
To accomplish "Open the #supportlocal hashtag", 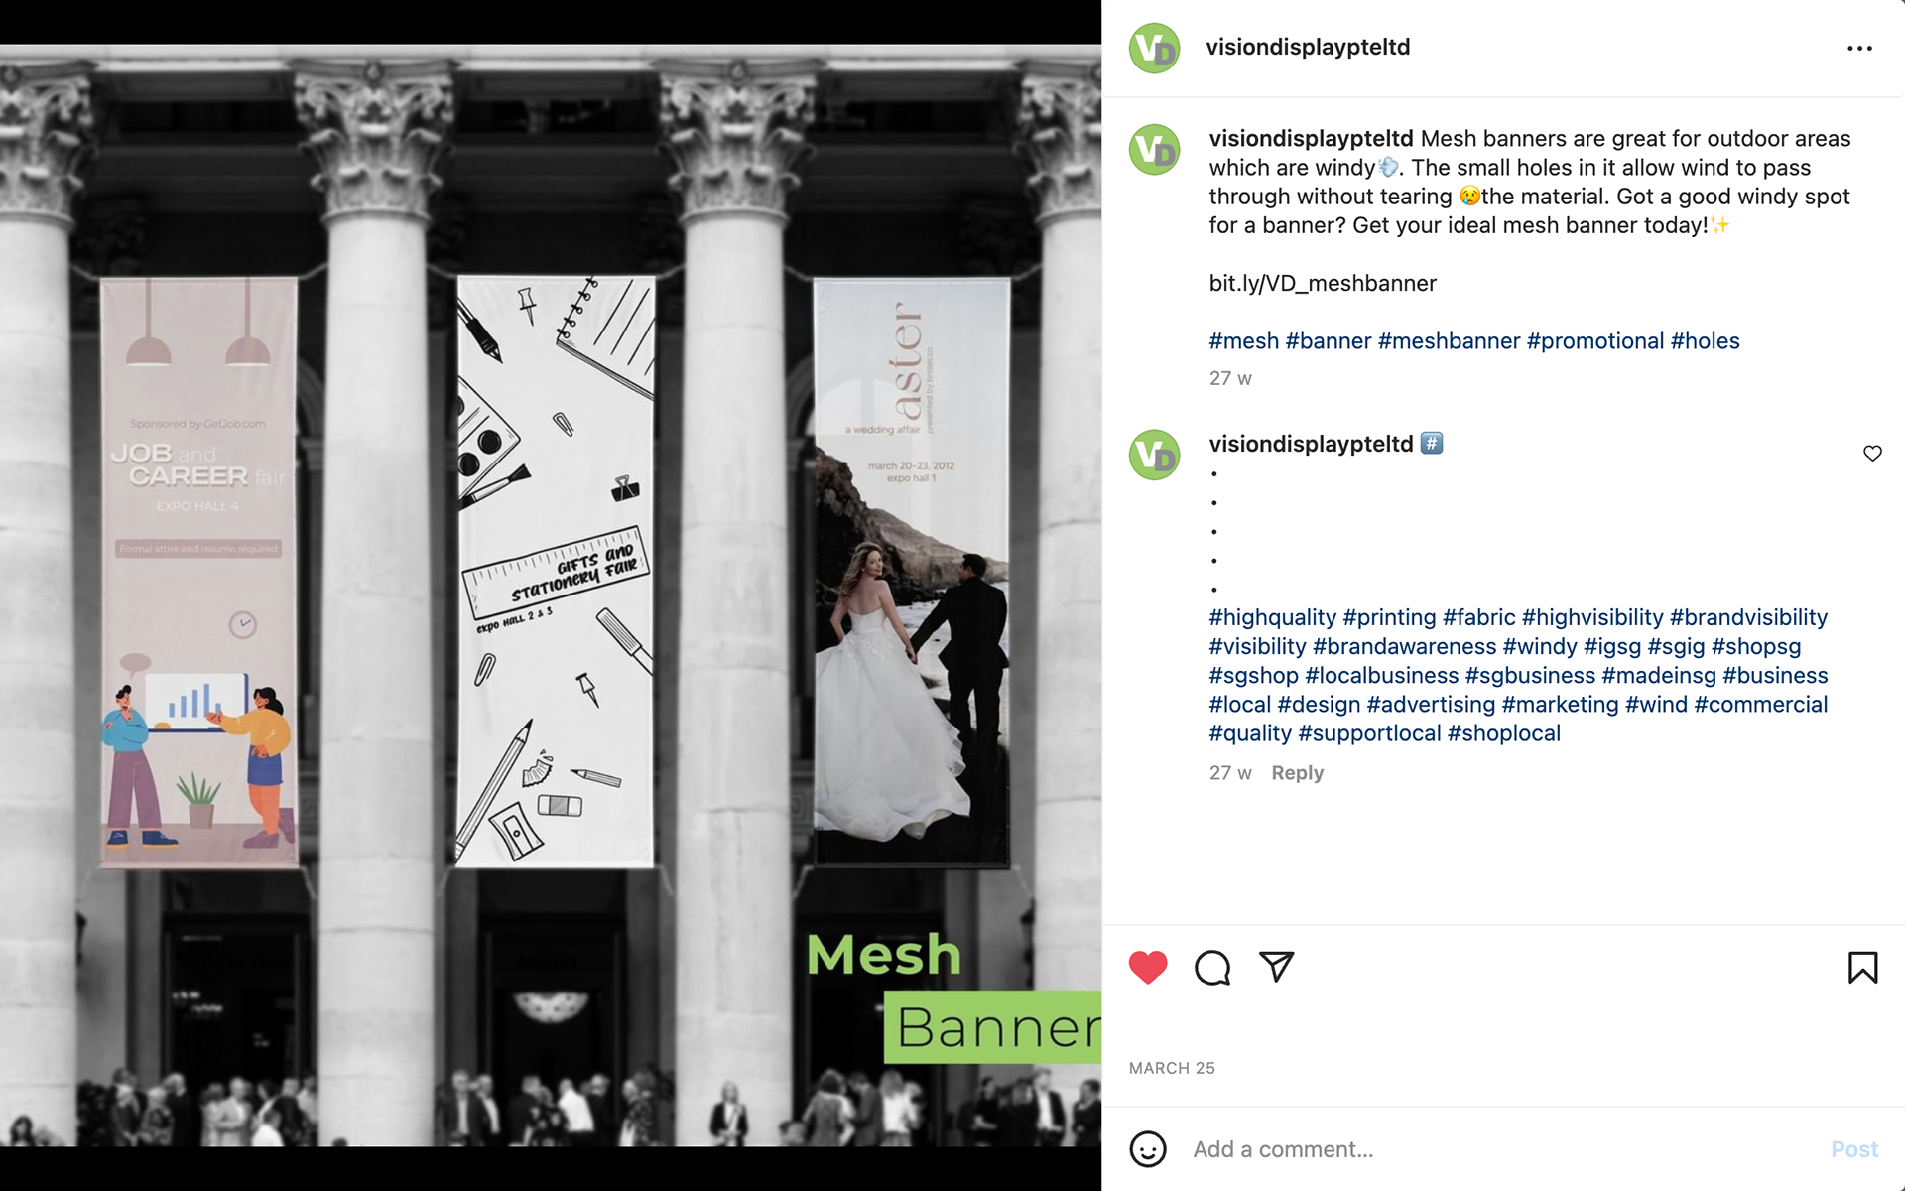I will tap(1369, 732).
